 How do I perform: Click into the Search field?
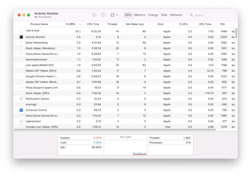point(213,15)
